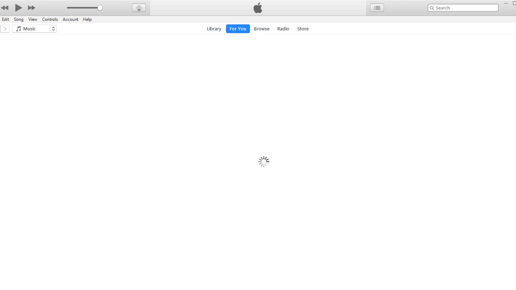Open the Account menu
The height and width of the screenshot is (290, 516).
click(70, 19)
